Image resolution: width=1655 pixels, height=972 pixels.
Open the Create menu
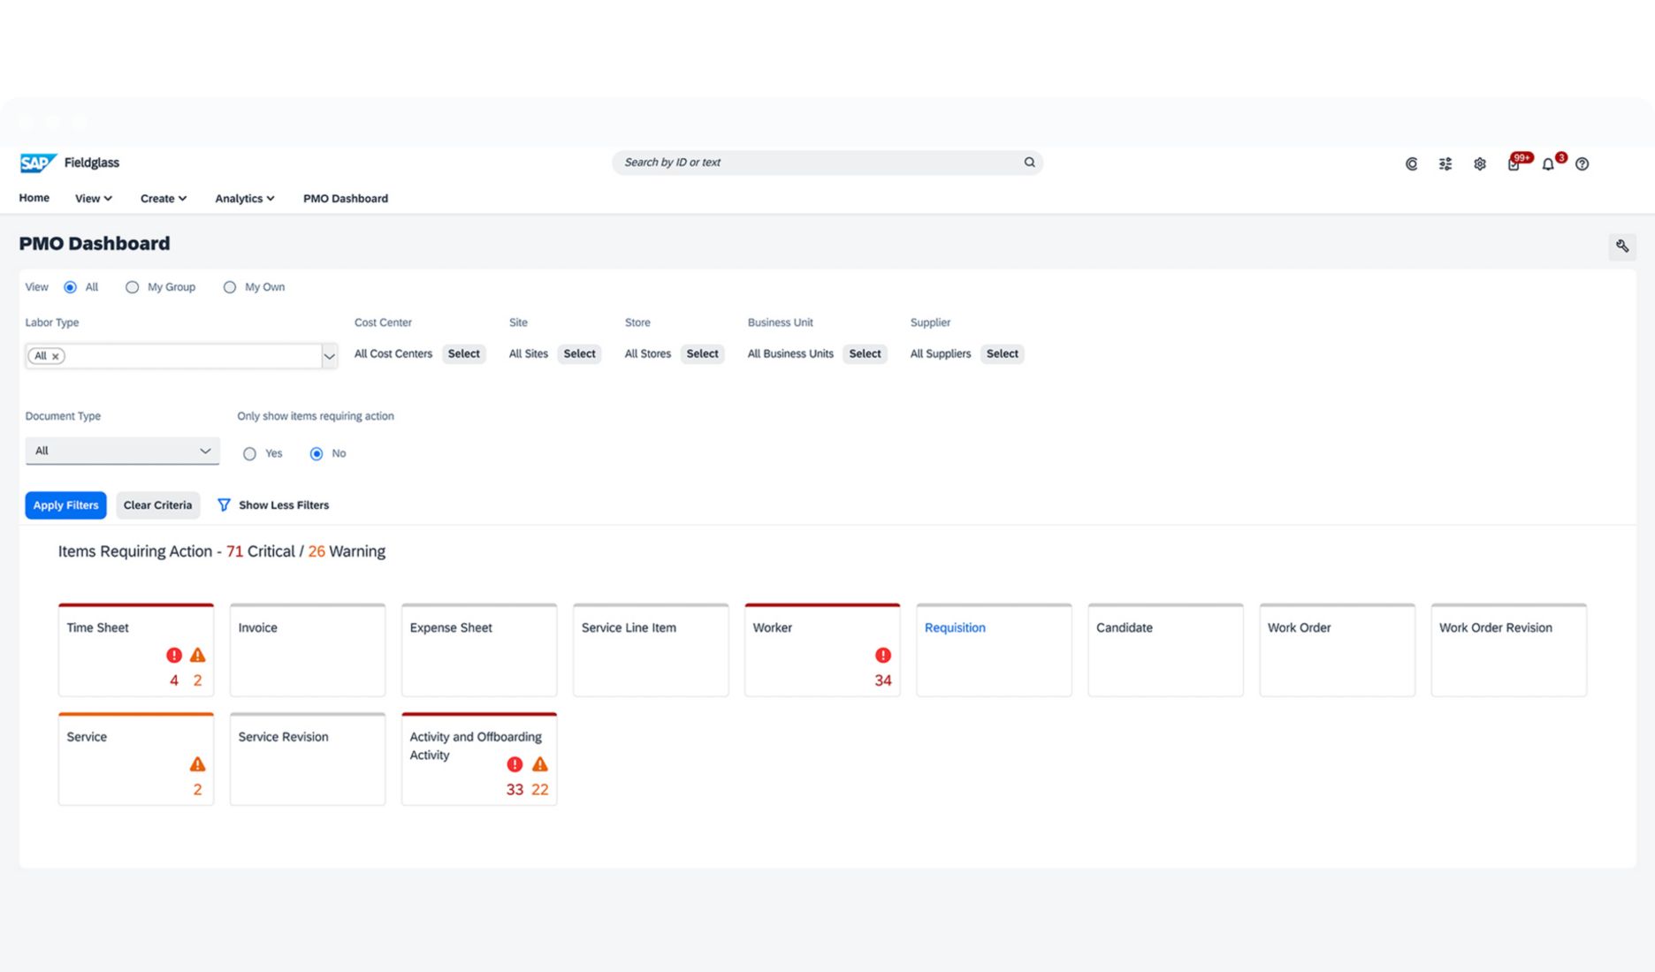pos(163,199)
